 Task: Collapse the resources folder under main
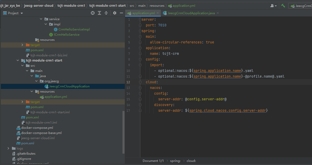point(32,91)
